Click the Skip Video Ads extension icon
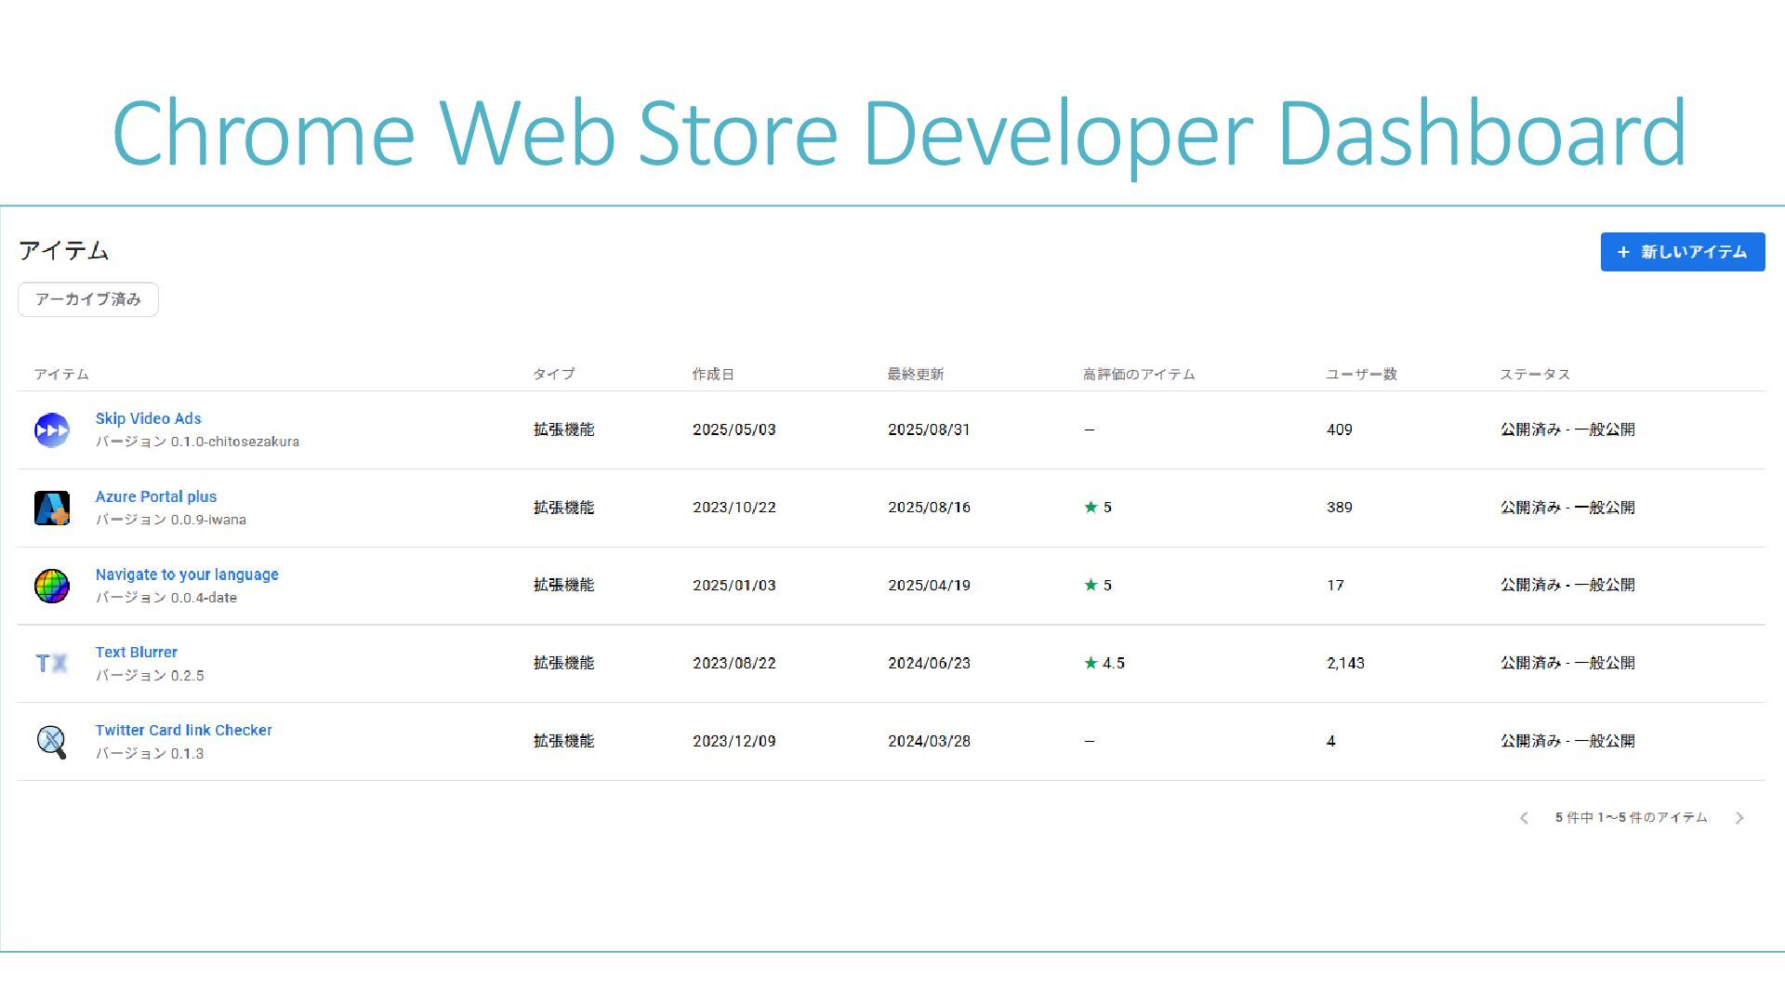 pos(52,430)
